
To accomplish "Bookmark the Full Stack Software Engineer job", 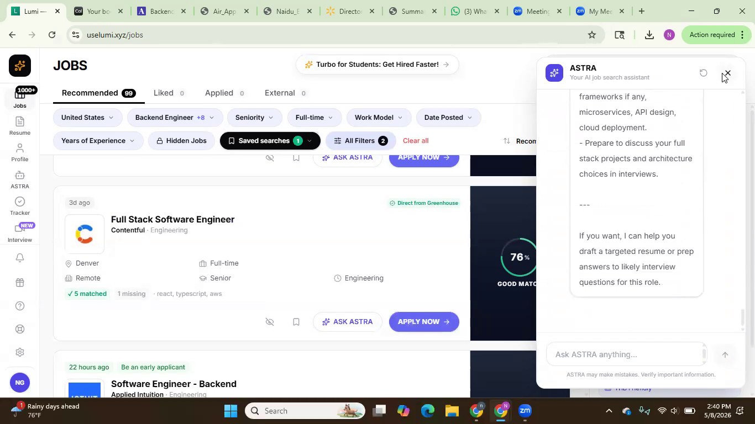I will click(x=296, y=322).
